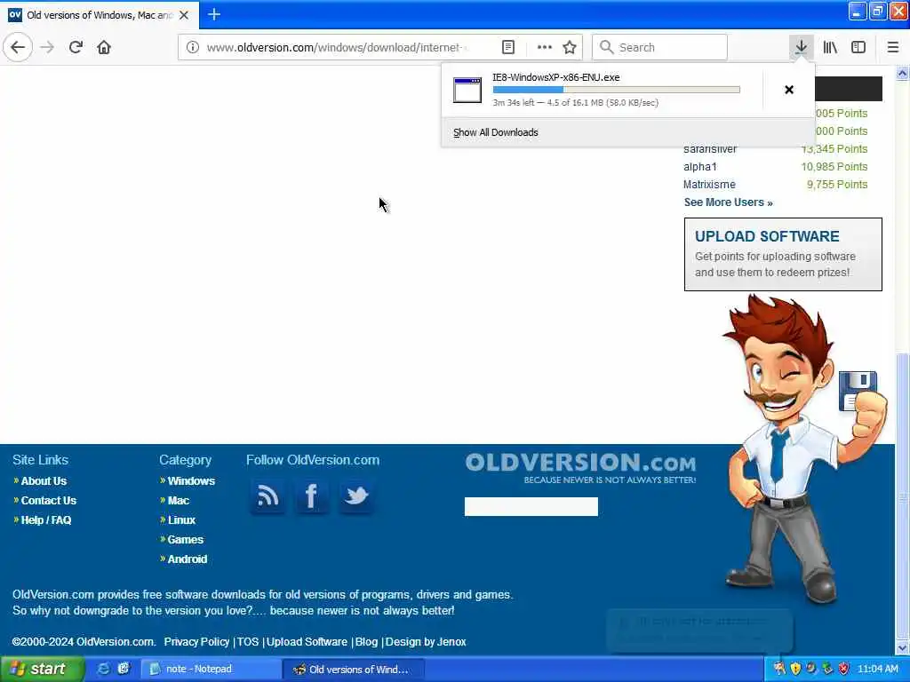Click the page scrollbar down arrow
This screenshot has height=682, width=910.
click(902, 647)
